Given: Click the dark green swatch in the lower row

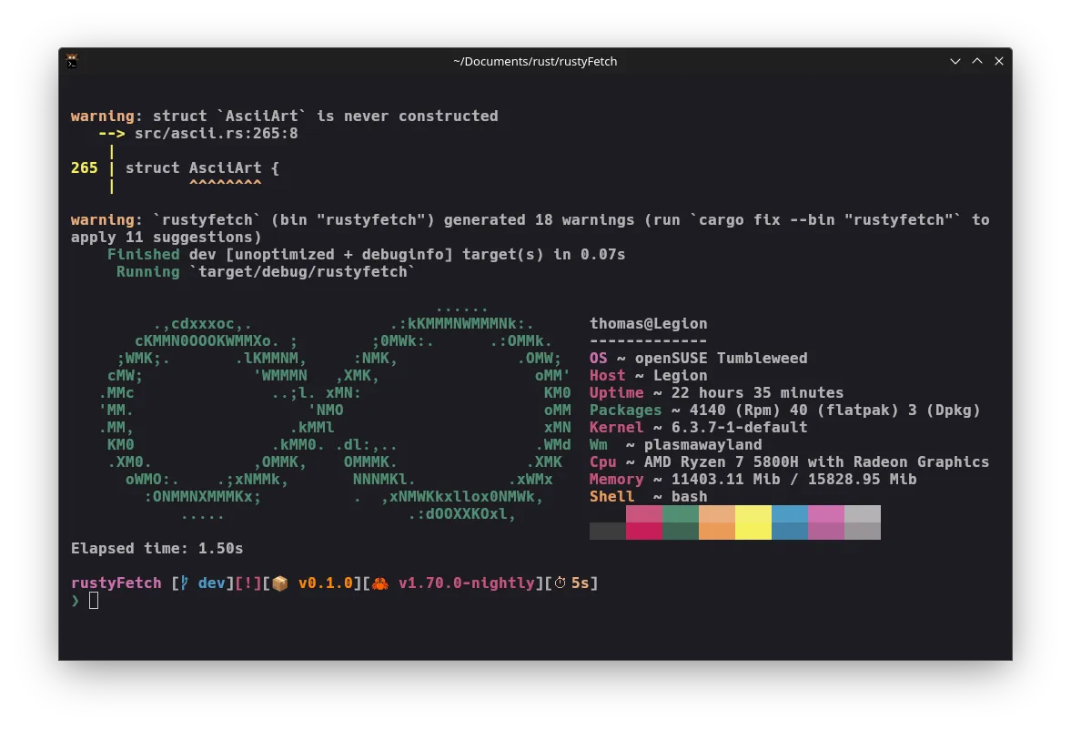Looking at the screenshot, I should 681,531.
